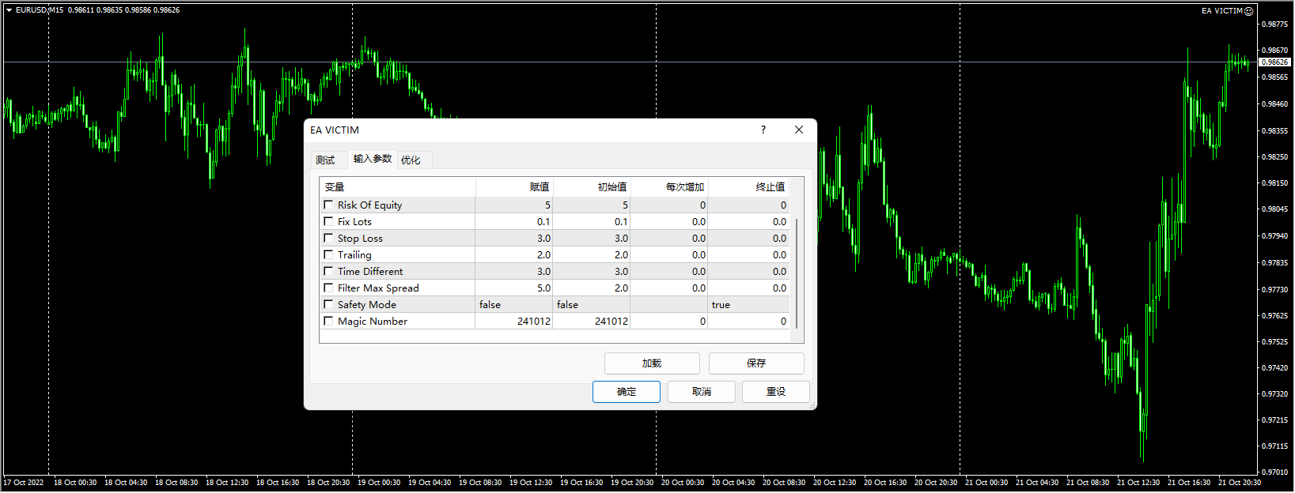
Task: Click the resize grip at dialog corner
Action: tap(812, 405)
